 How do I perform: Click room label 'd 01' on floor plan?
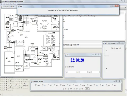coord(42,28)
